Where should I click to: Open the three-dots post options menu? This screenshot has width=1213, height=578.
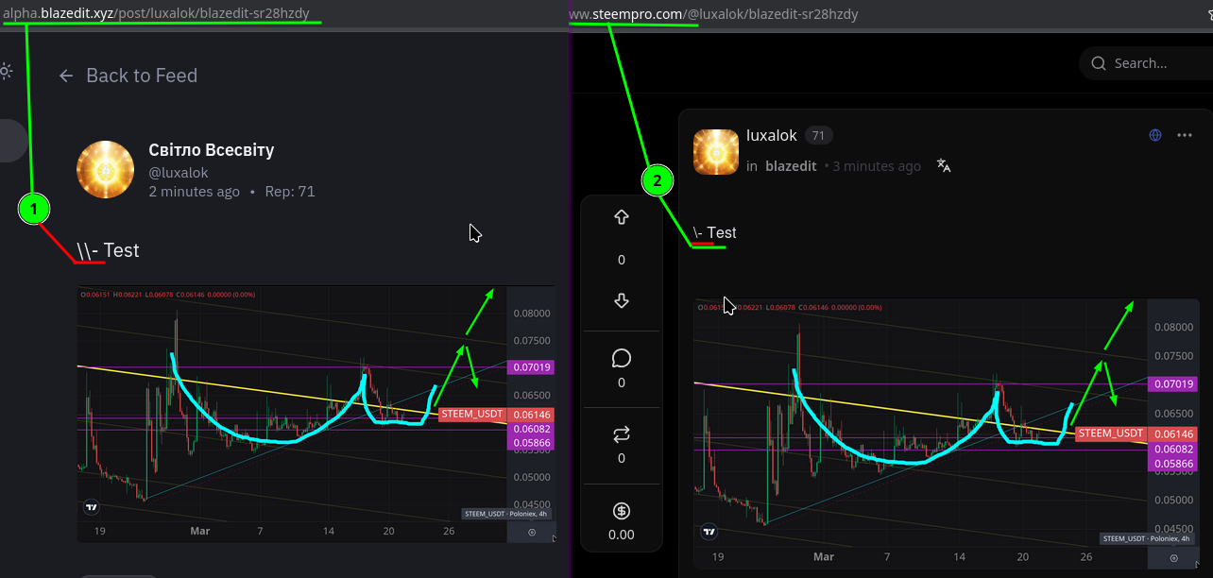(x=1185, y=135)
